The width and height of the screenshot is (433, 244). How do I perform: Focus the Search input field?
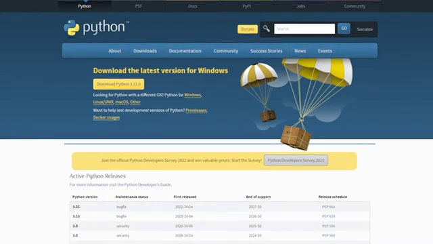click(x=304, y=28)
